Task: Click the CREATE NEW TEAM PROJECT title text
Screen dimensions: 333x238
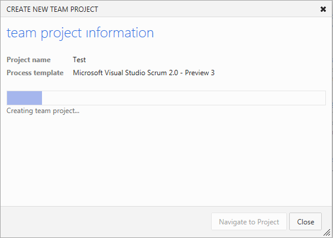Action: [52, 9]
